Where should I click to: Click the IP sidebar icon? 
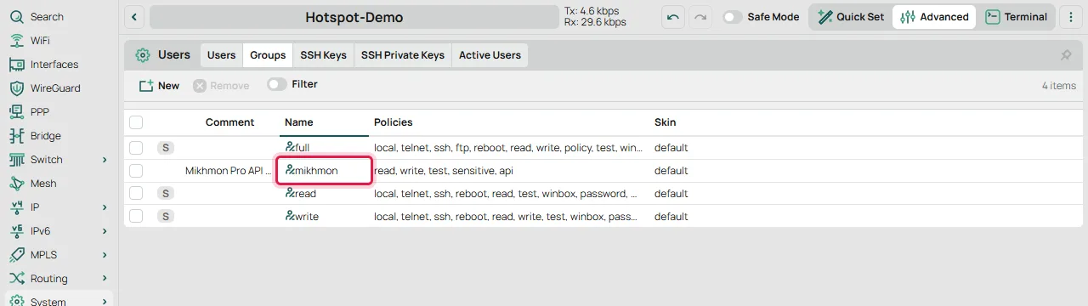(x=16, y=207)
